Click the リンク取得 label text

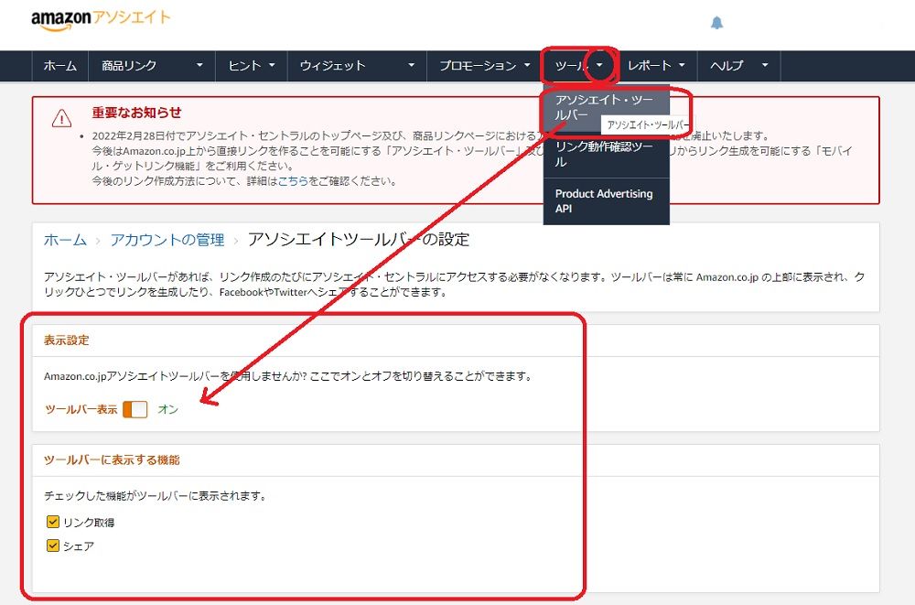(x=89, y=522)
